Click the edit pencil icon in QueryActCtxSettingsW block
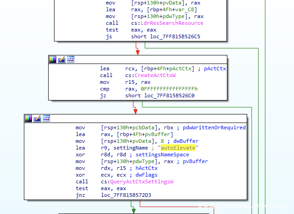This screenshot has width=294, height=214. pyautogui.click(x=37, y=118)
